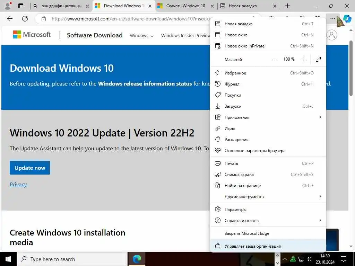Switch to the Новая вкладка tab
Screen dimensions: 355x266
pos(245,6)
